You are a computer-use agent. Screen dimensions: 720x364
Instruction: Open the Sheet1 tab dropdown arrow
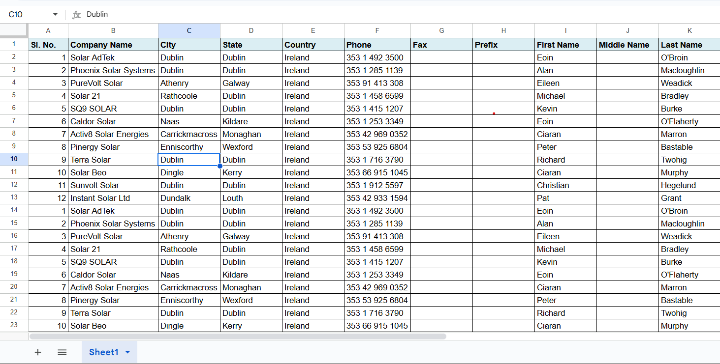pyautogui.click(x=128, y=352)
